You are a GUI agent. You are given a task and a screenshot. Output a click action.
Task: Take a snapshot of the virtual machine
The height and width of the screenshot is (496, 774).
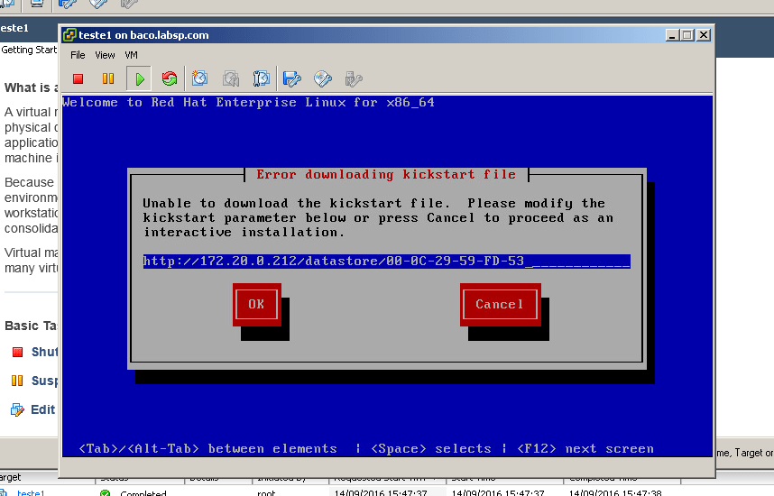tap(200, 79)
